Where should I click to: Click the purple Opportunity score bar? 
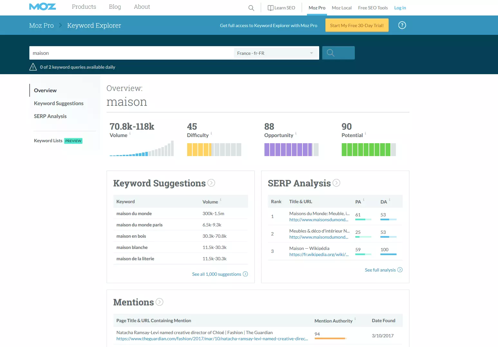(x=291, y=150)
